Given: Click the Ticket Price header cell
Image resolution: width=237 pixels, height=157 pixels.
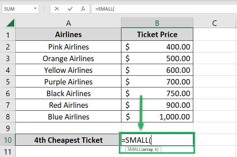Looking at the screenshot, I should (157, 35).
